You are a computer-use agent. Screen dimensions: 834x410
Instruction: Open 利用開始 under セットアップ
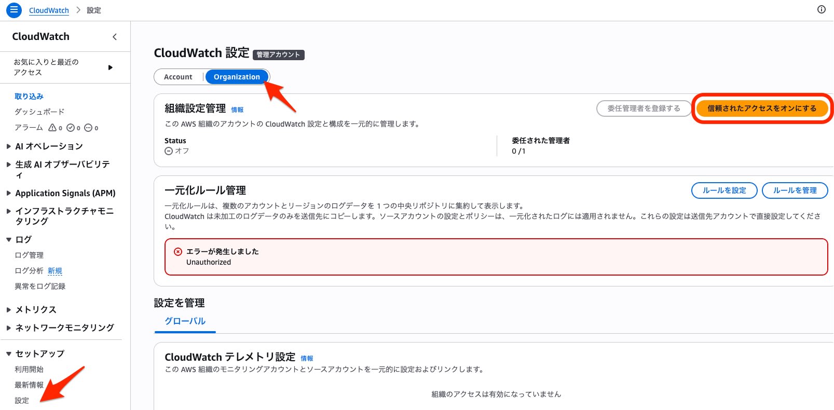point(29,370)
